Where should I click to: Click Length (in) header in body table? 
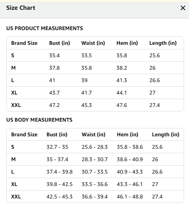point(166,134)
